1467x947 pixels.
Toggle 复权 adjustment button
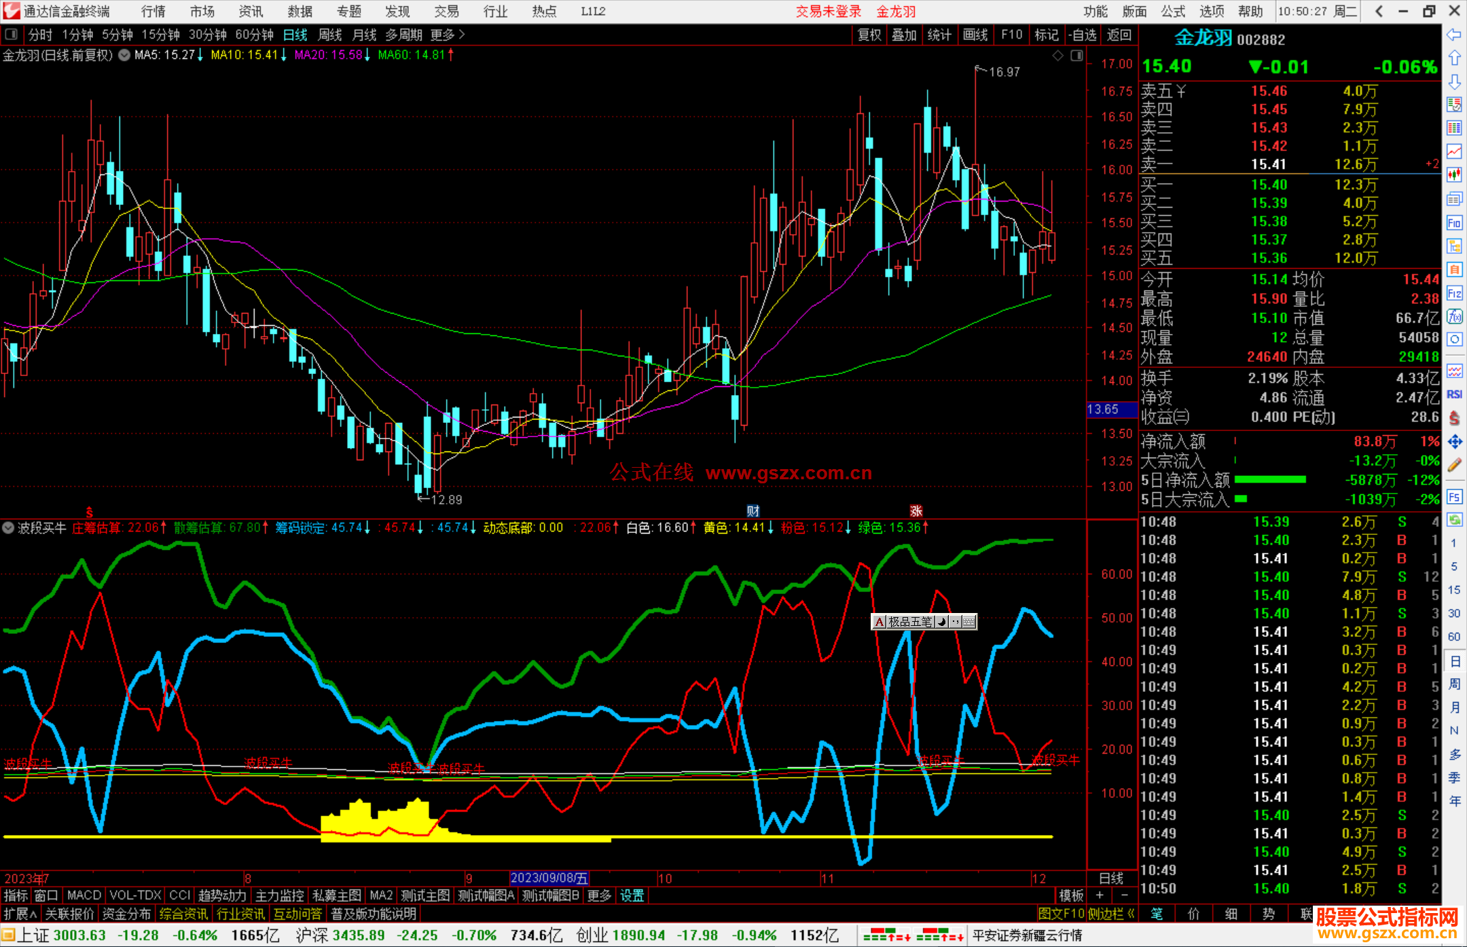click(x=869, y=35)
